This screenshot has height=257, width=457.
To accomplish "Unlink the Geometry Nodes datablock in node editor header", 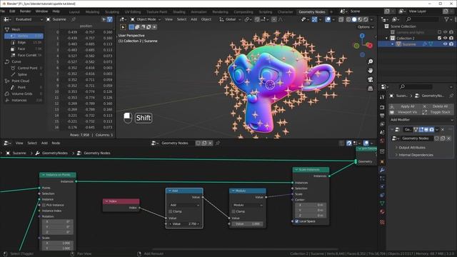I will (210, 143).
